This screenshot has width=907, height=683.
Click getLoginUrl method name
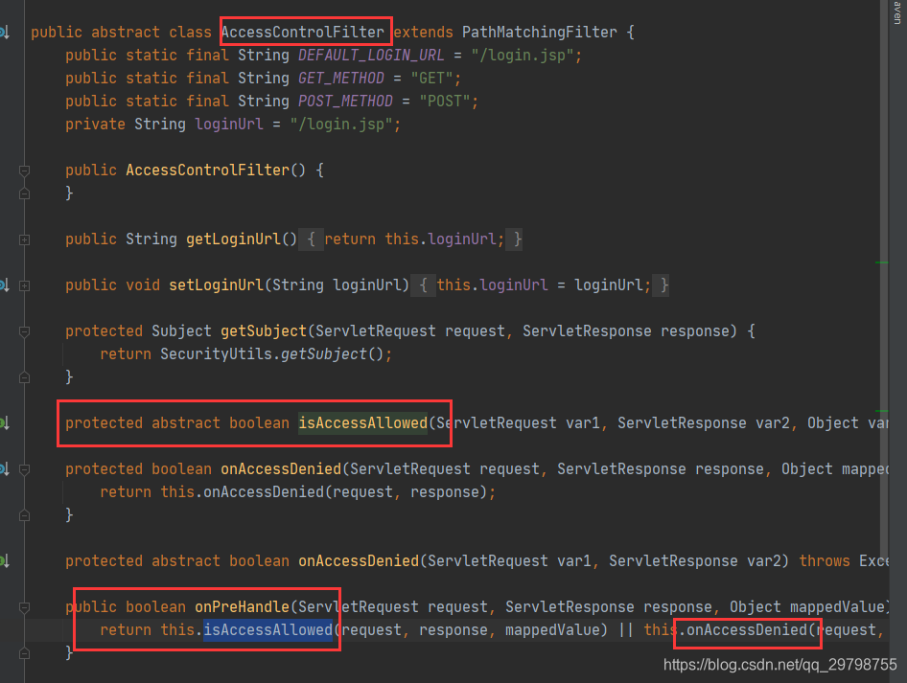click(x=233, y=239)
